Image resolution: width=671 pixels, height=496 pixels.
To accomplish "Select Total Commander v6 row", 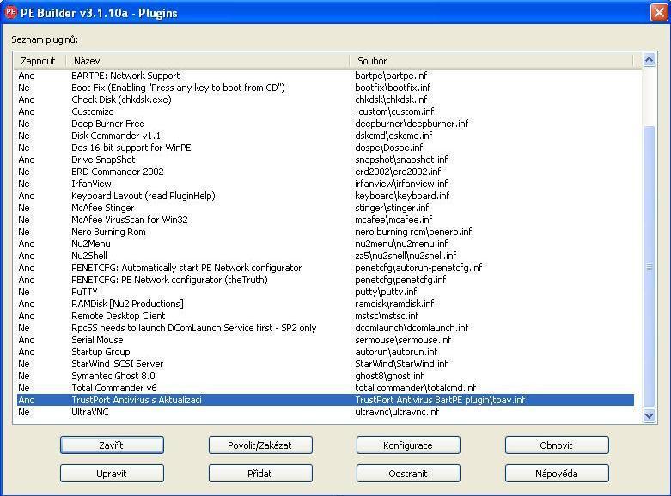I will [x=326, y=388].
